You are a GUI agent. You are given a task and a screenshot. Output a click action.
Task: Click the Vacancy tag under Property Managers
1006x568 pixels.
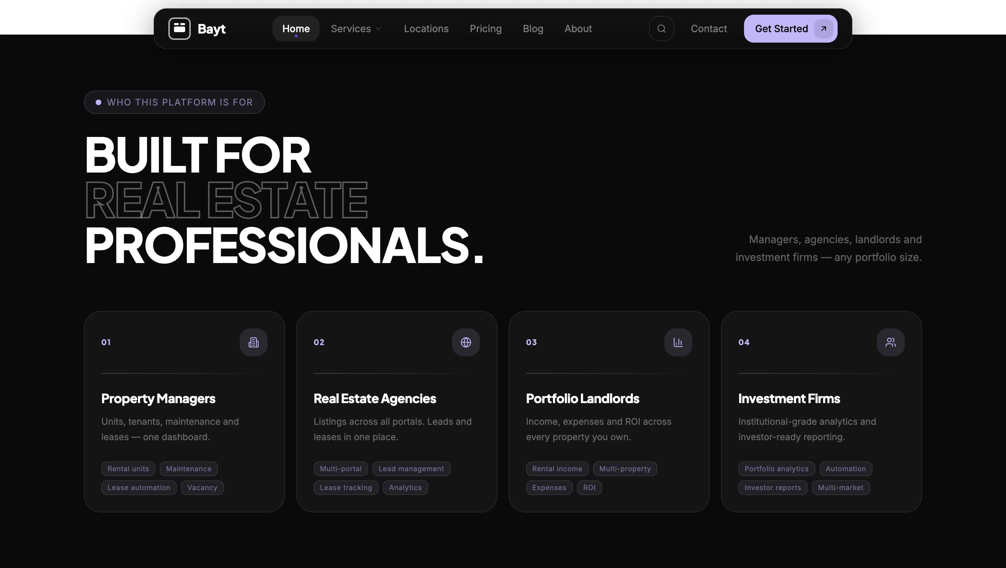pos(202,488)
